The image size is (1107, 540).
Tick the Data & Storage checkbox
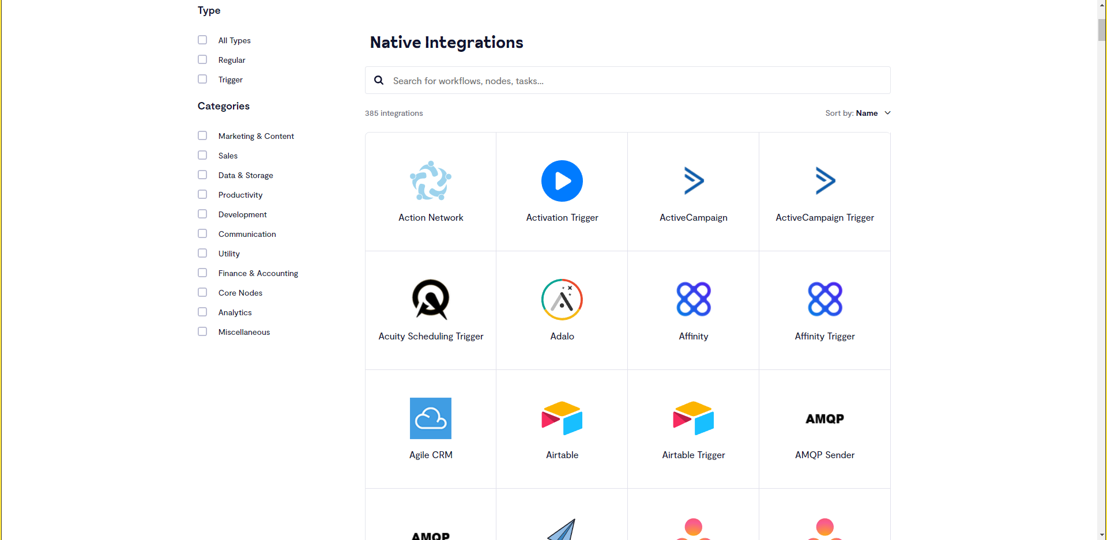pos(202,175)
